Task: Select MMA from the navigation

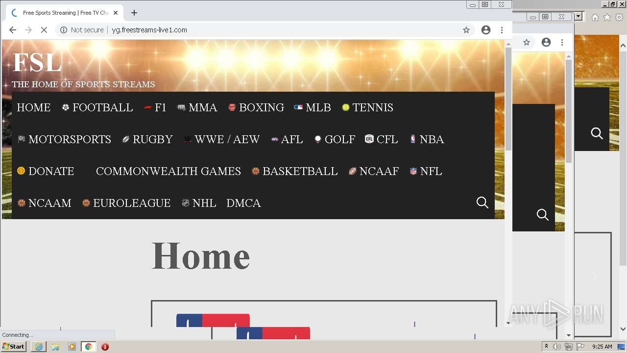Action: tap(197, 107)
